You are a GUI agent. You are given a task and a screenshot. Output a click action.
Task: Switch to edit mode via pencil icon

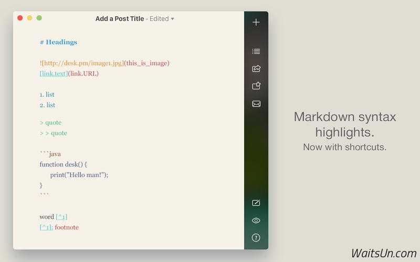[x=256, y=203]
